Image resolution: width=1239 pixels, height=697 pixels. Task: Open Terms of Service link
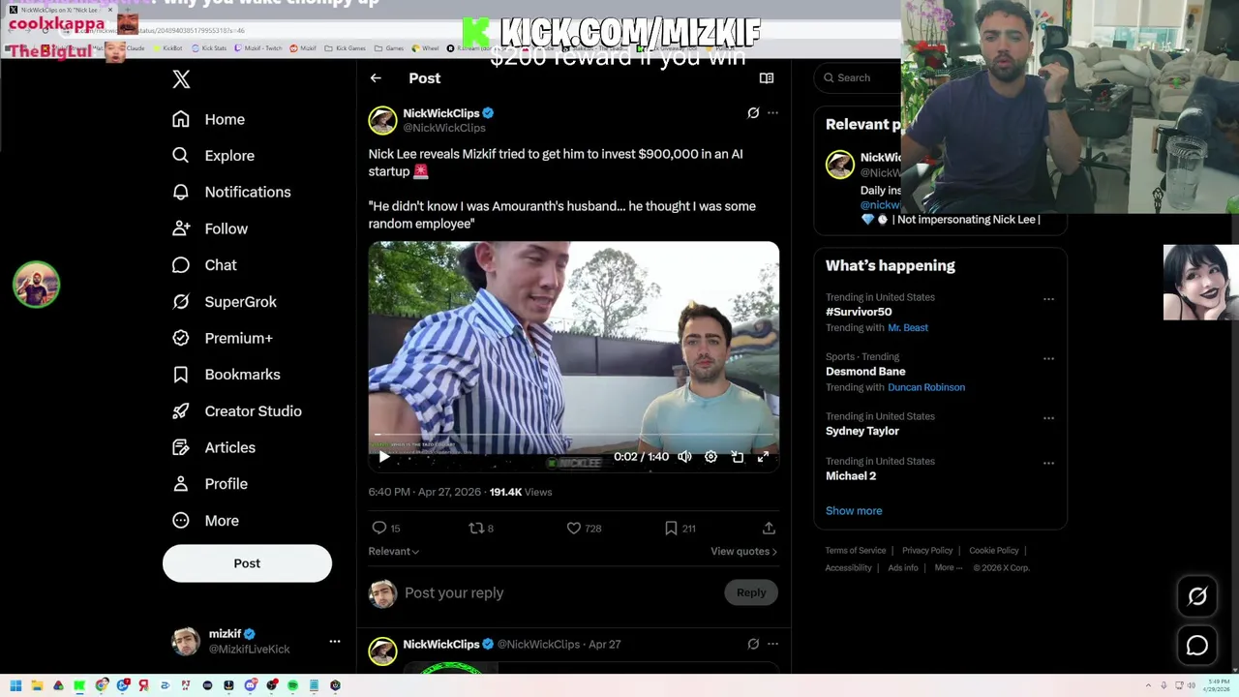click(x=856, y=551)
